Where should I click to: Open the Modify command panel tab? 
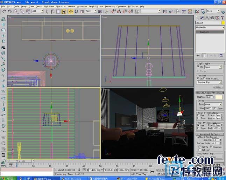tap(202, 18)
